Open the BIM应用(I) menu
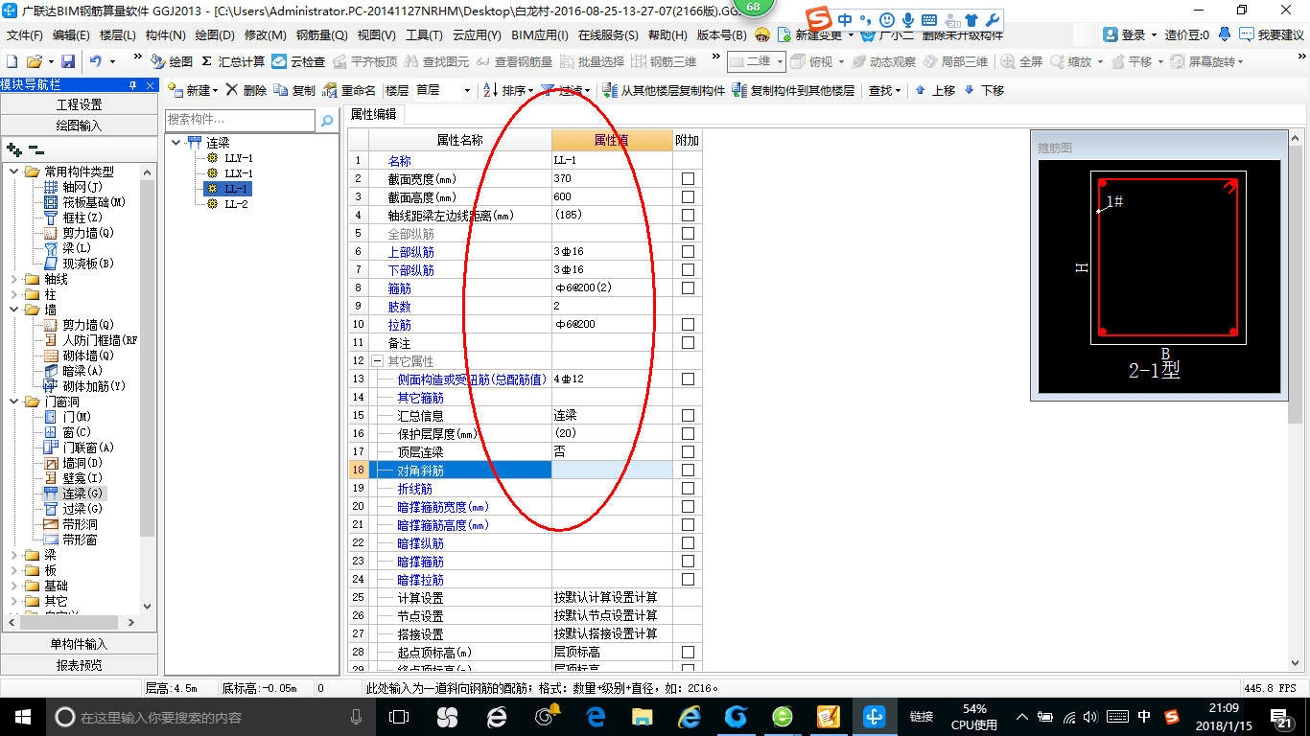The width and height of the screenshot is (1310, 736). [539, 35]
